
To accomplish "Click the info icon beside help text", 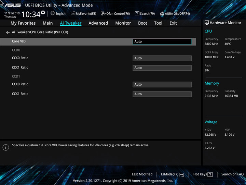I will point(6,147).
